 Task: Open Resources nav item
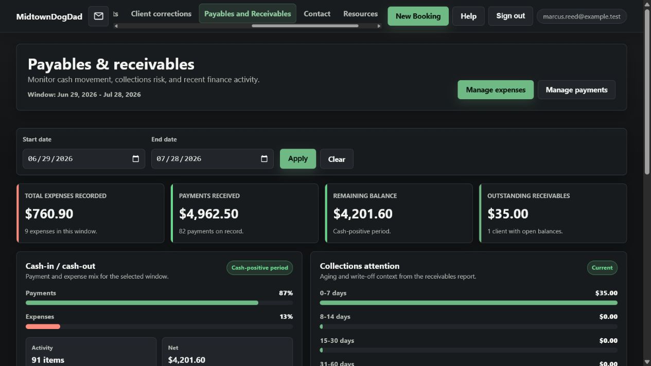pos(360,14)
